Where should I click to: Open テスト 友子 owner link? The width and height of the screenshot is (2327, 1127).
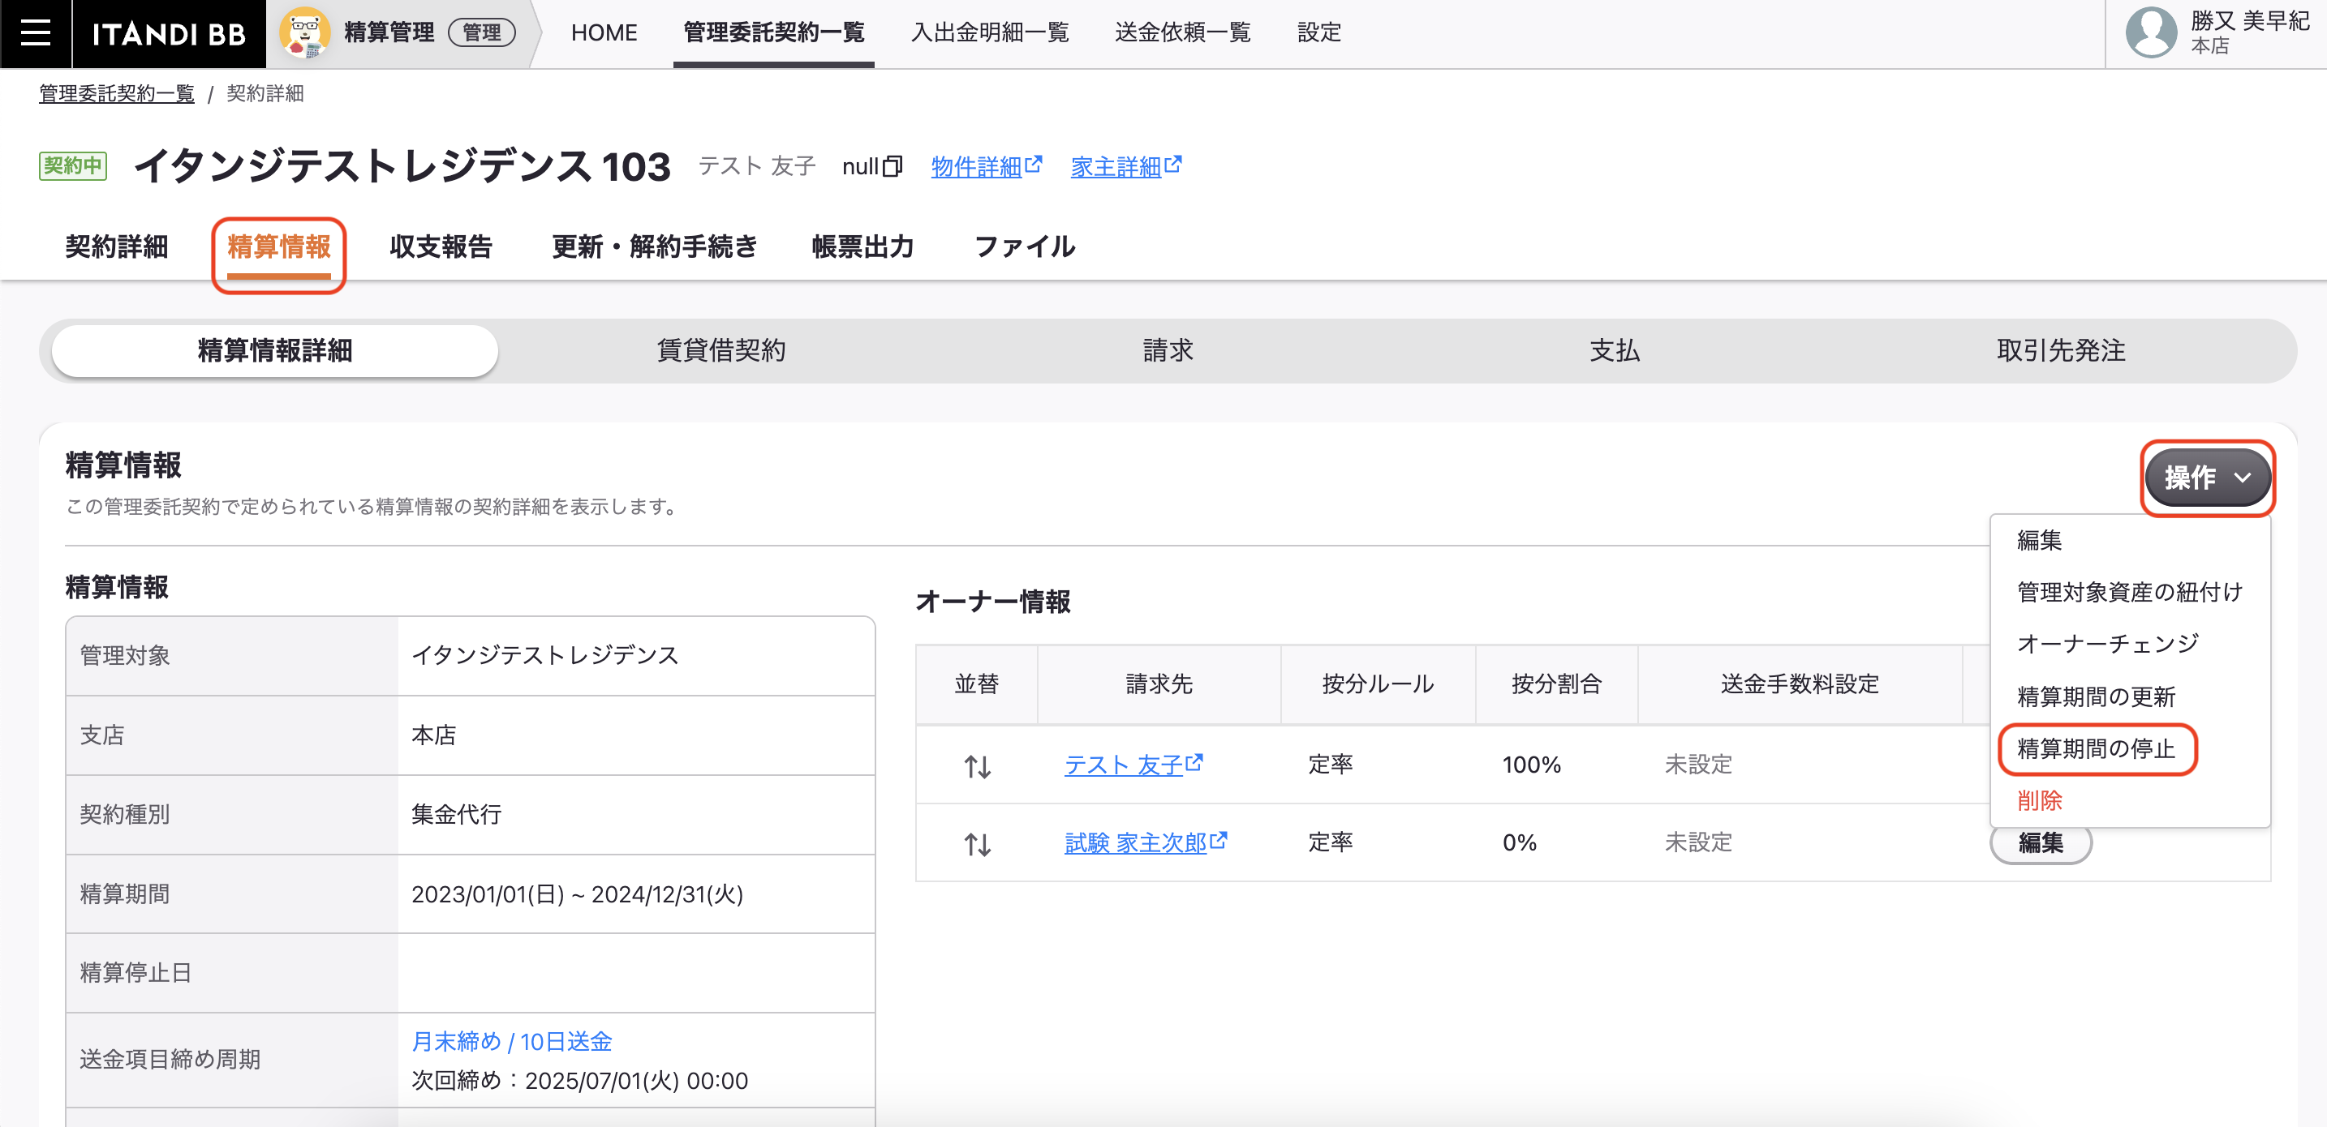click(x=1133, y=765)
